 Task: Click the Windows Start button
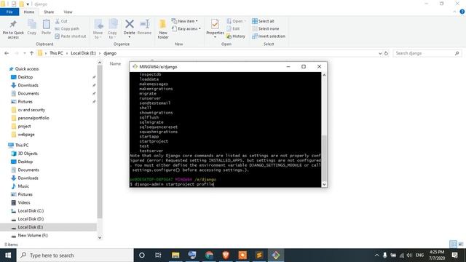[x=8, y=255]
